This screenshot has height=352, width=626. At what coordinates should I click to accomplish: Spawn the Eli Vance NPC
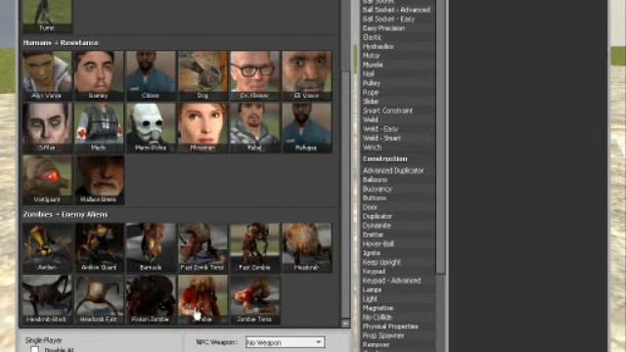pyautogui.click(x=306, y=75)
